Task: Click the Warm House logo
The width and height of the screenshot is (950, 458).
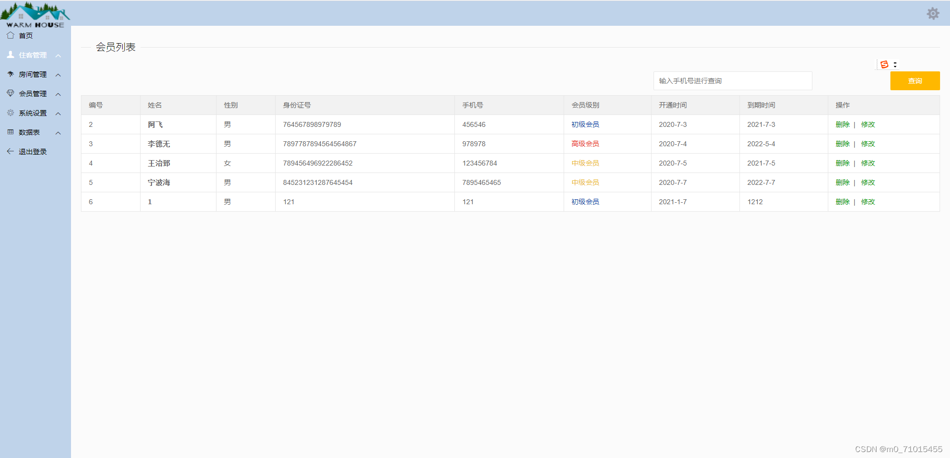Action: coord(35,15)
